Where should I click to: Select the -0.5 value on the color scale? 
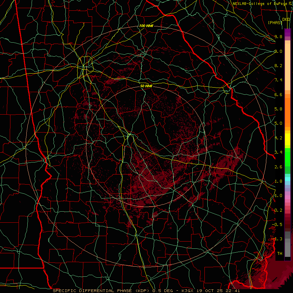click(x=277, y=225)
